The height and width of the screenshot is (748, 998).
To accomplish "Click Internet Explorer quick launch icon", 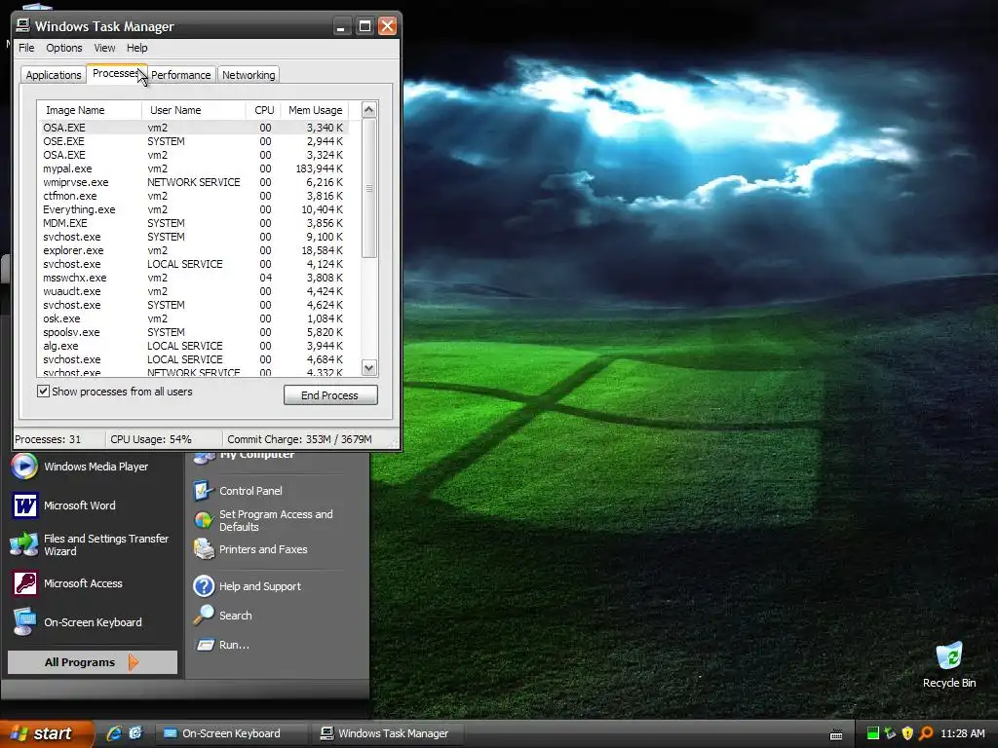I will [114, 733].
